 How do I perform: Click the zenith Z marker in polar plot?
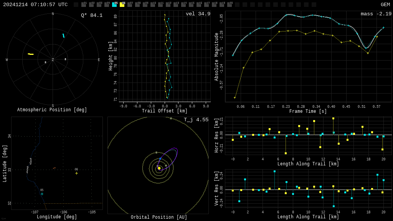click(53, 60)
